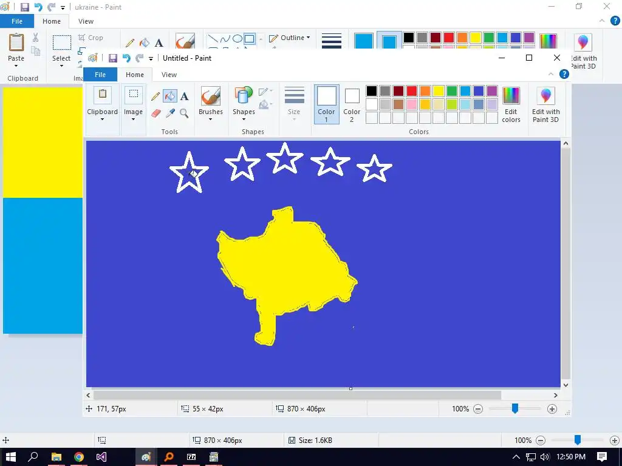The image size is (622, 466).
Task: Expand the Clipboard group dropdown
Action: click(102, 120)
